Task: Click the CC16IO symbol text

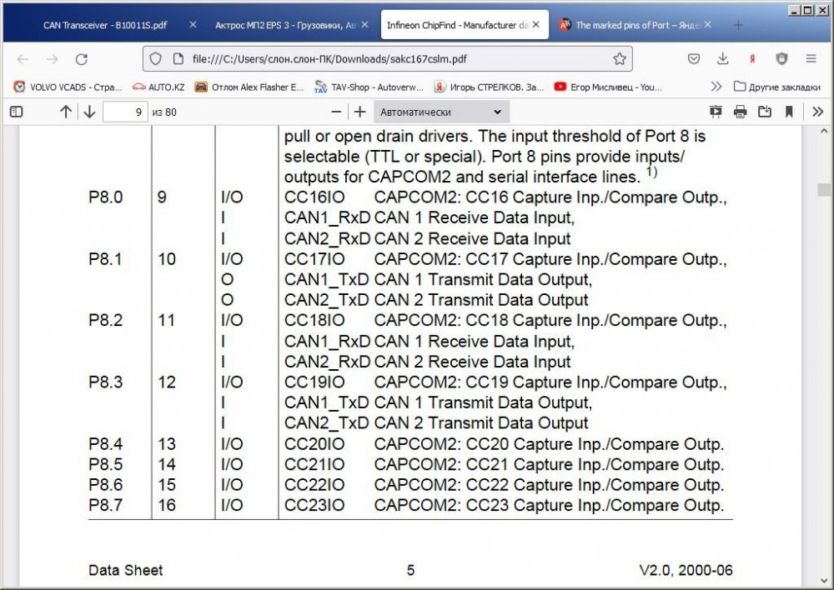Action: point(314,197)
